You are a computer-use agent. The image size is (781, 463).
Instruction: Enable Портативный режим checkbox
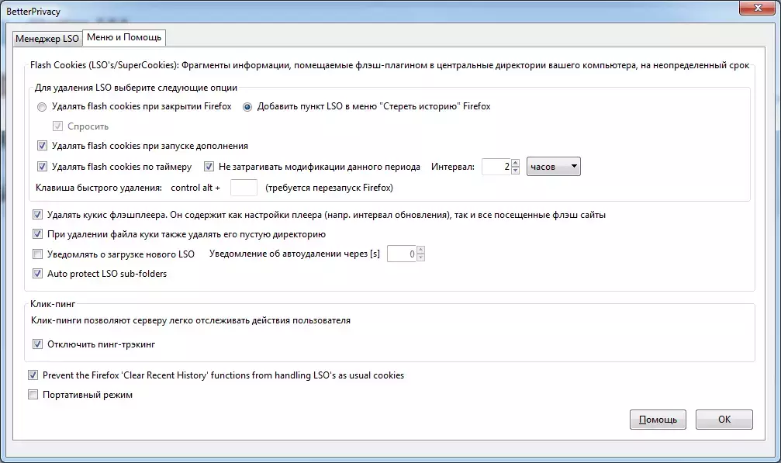[x=33, y=395]
